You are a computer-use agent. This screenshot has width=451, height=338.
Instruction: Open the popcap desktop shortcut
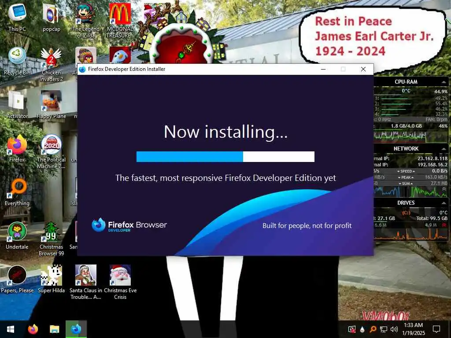point(51,17)
